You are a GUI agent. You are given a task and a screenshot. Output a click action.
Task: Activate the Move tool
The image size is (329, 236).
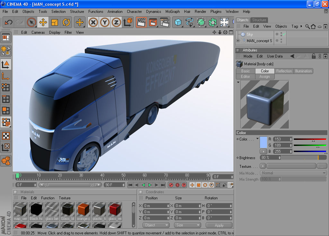43,22
